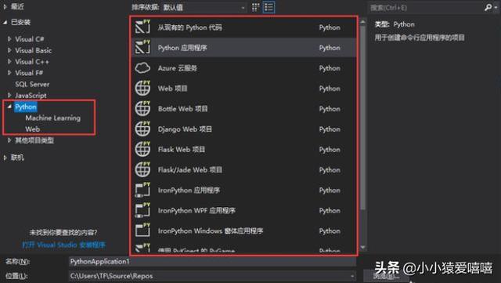Select '从现有的 Python 代码' template name

click(x=189, y=27)
